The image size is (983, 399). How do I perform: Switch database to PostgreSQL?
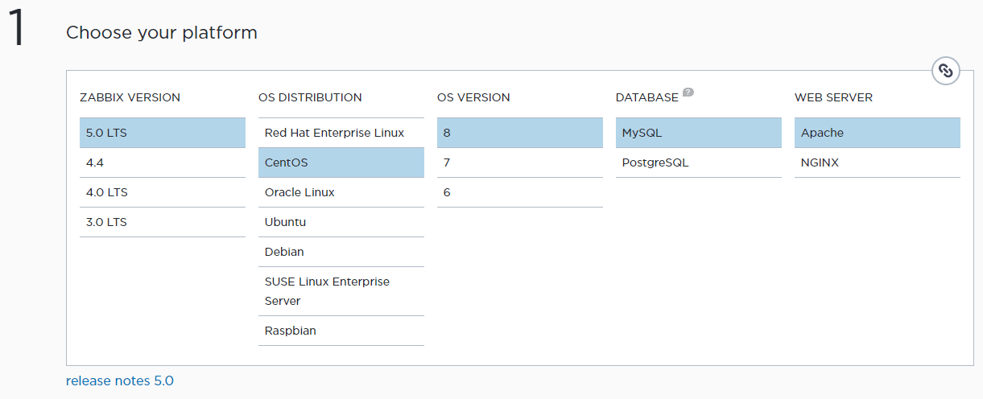699,162
